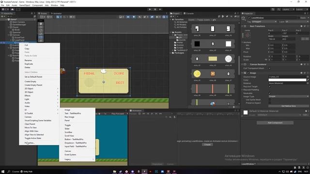The width and height of the screenshot is (310, 174).
Task: Select the Hand view tool in Scene
Action: click(x=41, y=24)
